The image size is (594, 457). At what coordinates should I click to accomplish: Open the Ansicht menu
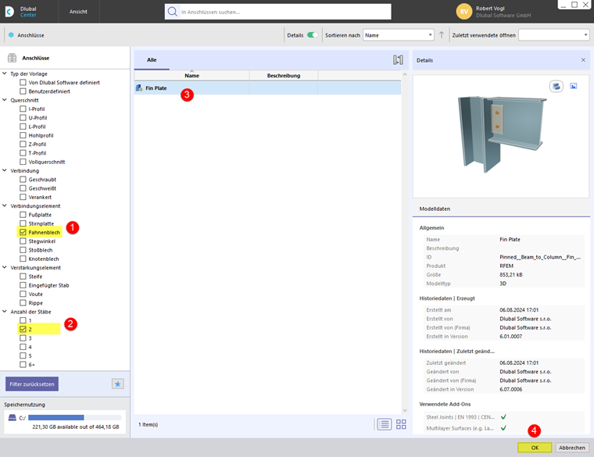[78, 12]
